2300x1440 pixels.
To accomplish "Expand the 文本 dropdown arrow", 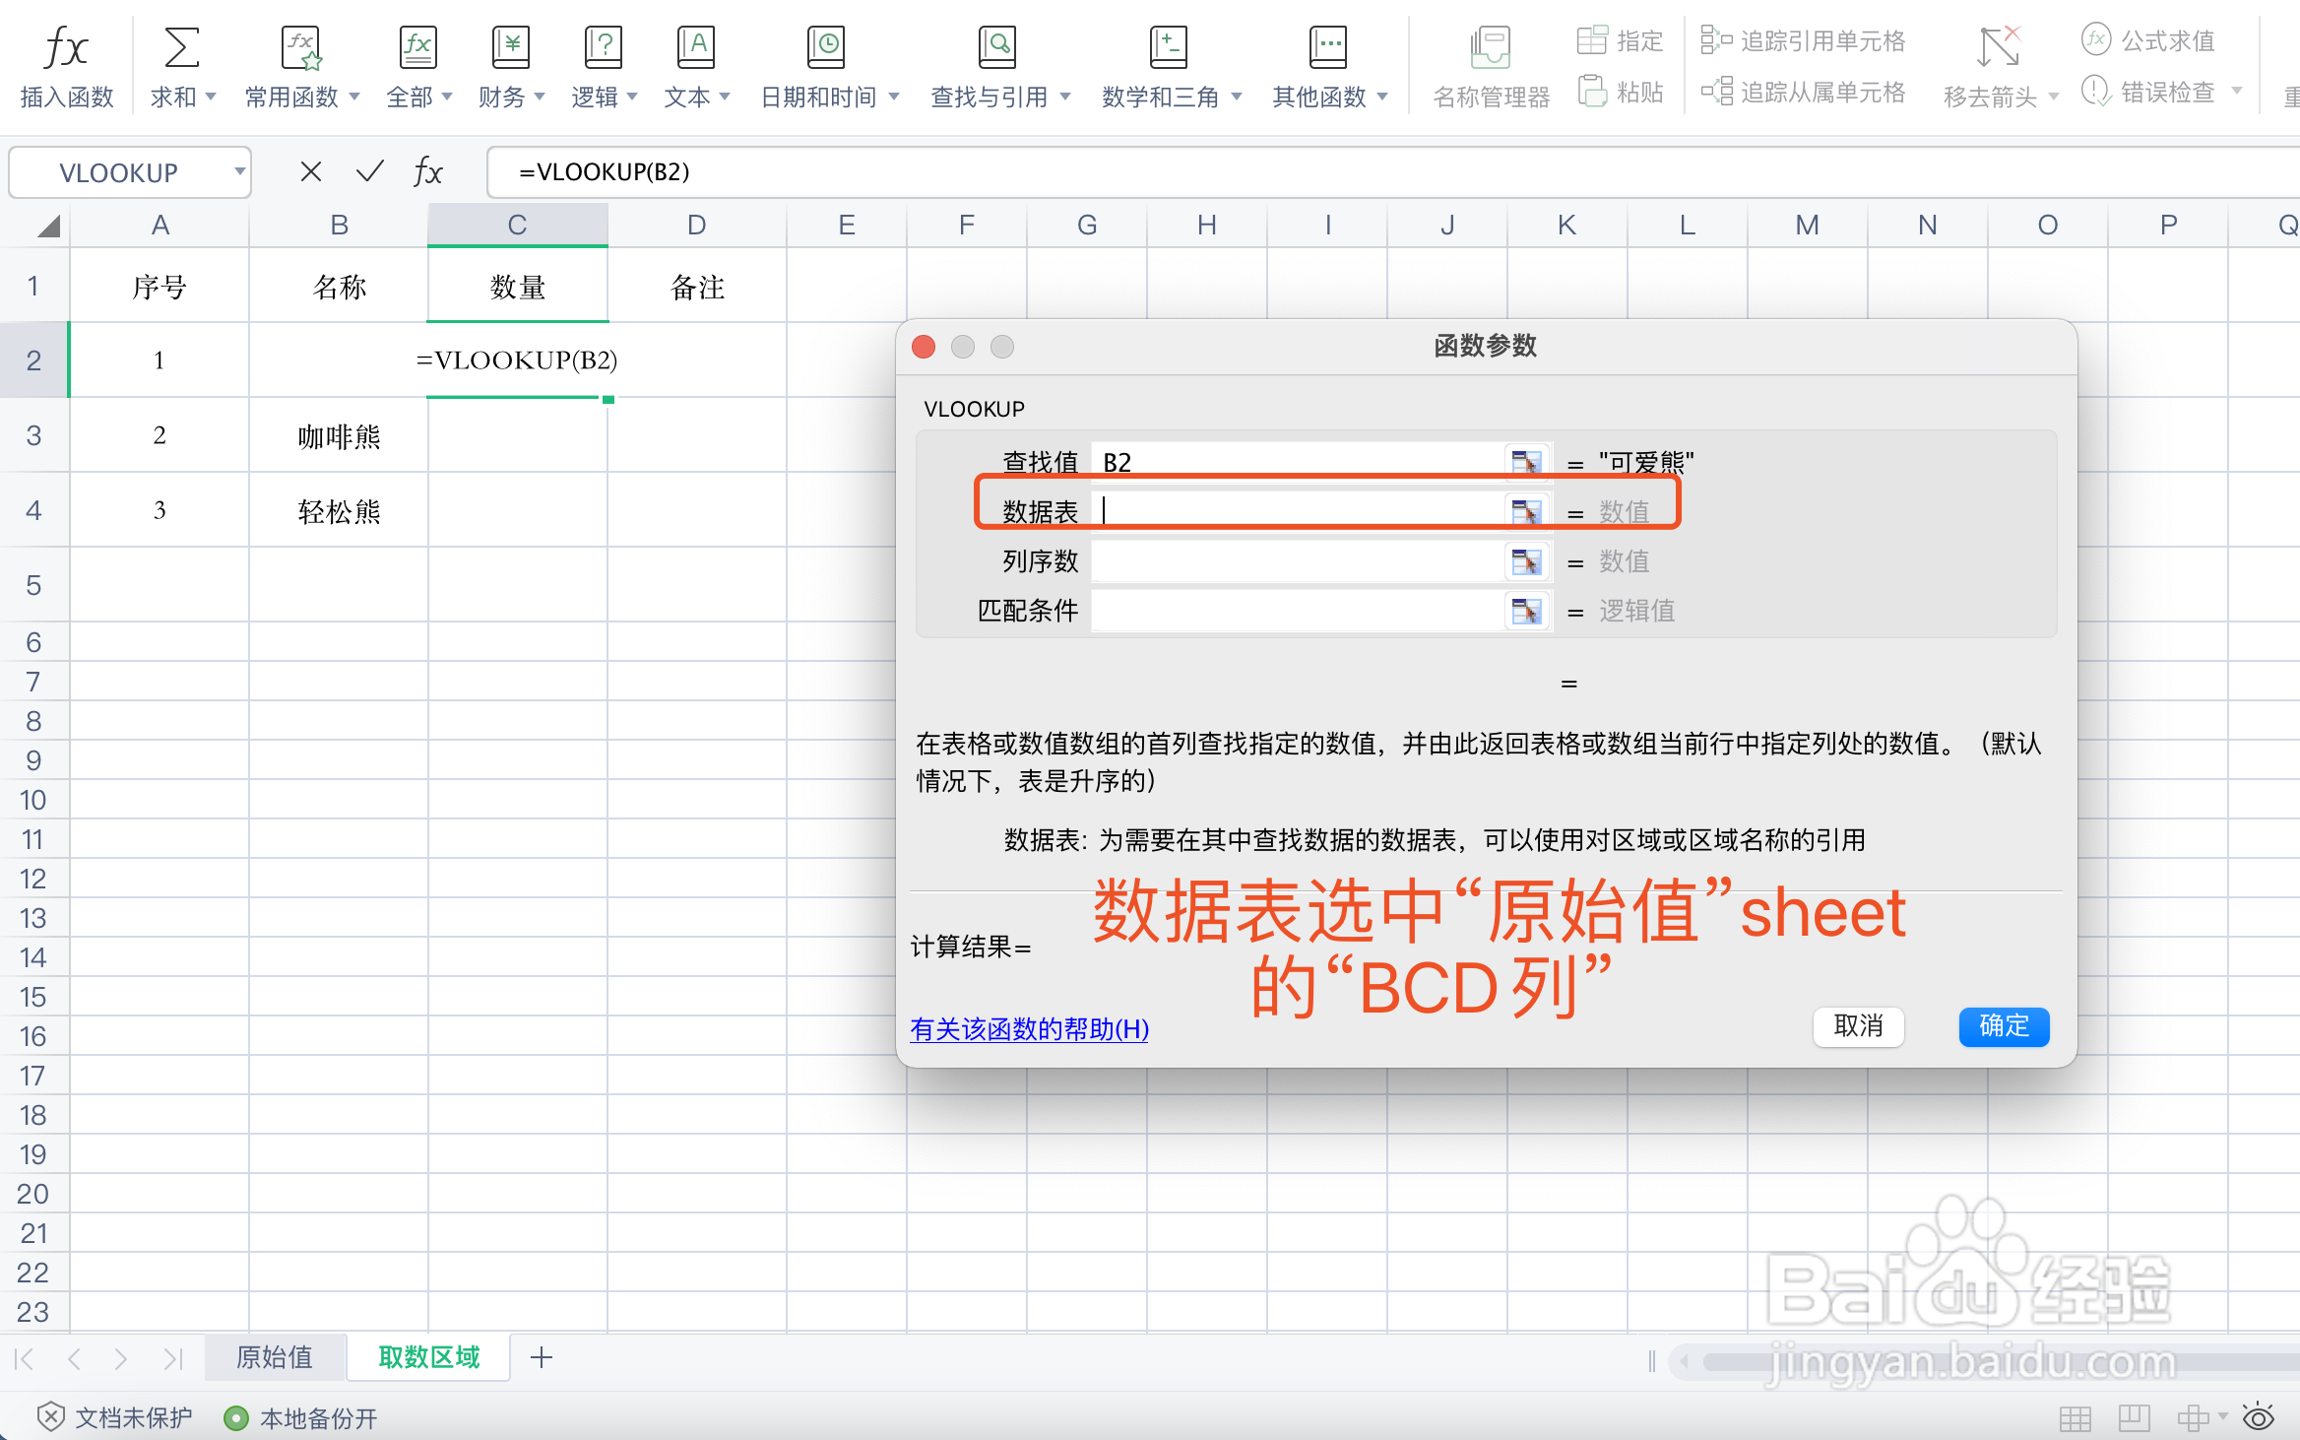I will tap(725, 97).
